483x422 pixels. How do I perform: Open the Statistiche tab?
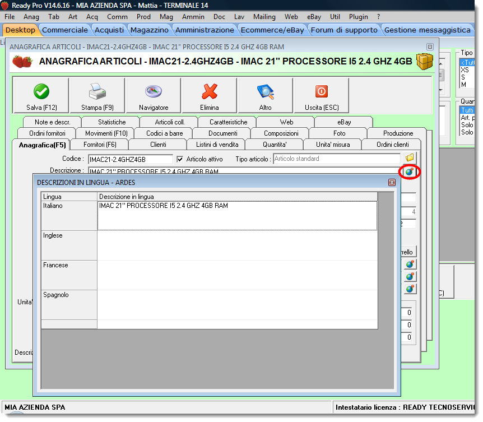pos(112,122)
